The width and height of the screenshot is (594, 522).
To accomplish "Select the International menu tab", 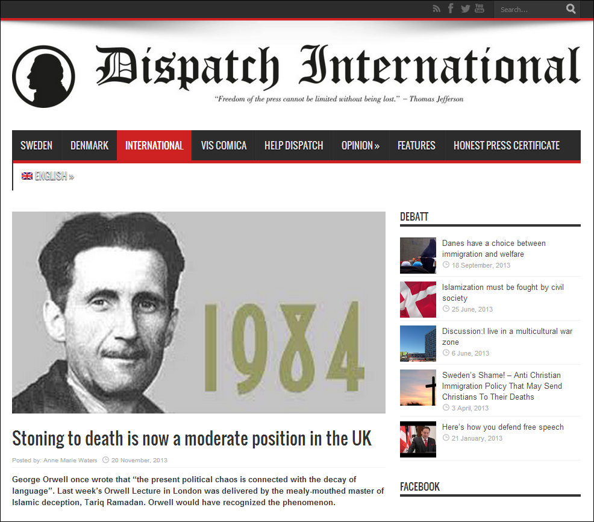I will (x=154, y=145).
